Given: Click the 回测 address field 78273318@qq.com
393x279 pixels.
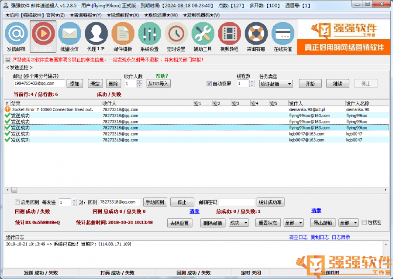Looking at the screenshot, I should [x=120, y=202].
